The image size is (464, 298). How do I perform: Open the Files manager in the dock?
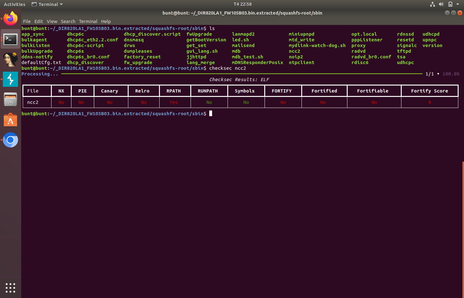pyautogui.click(x=10, y=99)
